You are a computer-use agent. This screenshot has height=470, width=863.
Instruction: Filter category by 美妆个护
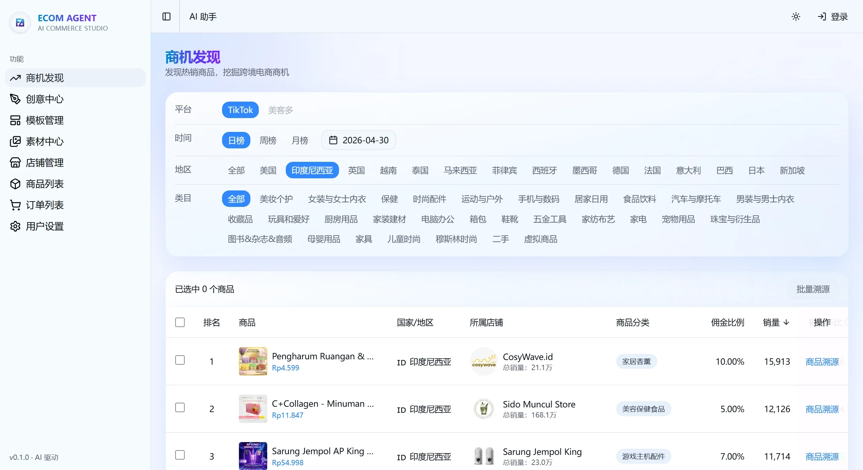276,199
